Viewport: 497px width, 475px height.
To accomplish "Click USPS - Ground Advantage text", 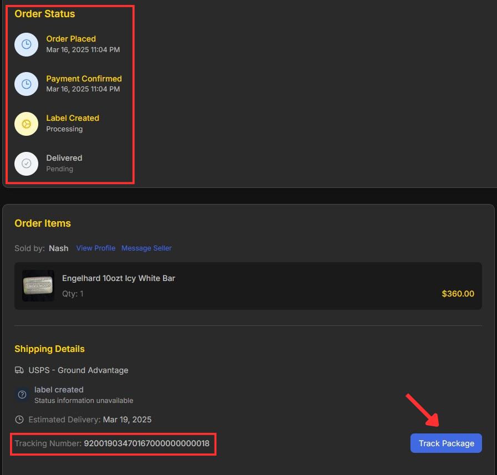I will point(78,370).
